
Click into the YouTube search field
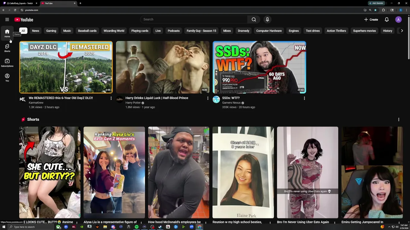tap(194, 19)
